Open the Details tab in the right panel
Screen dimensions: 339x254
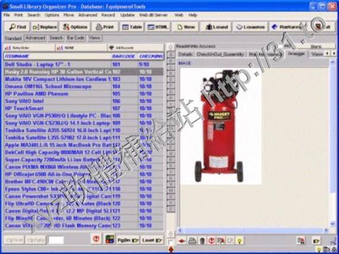185,55
